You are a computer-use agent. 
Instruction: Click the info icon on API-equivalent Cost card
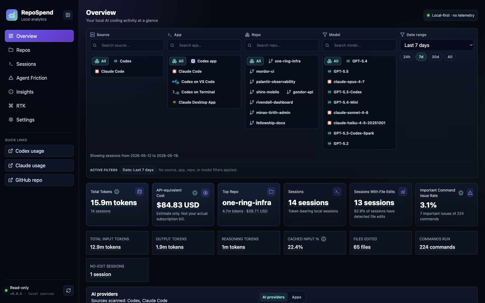tap(195, 193)
